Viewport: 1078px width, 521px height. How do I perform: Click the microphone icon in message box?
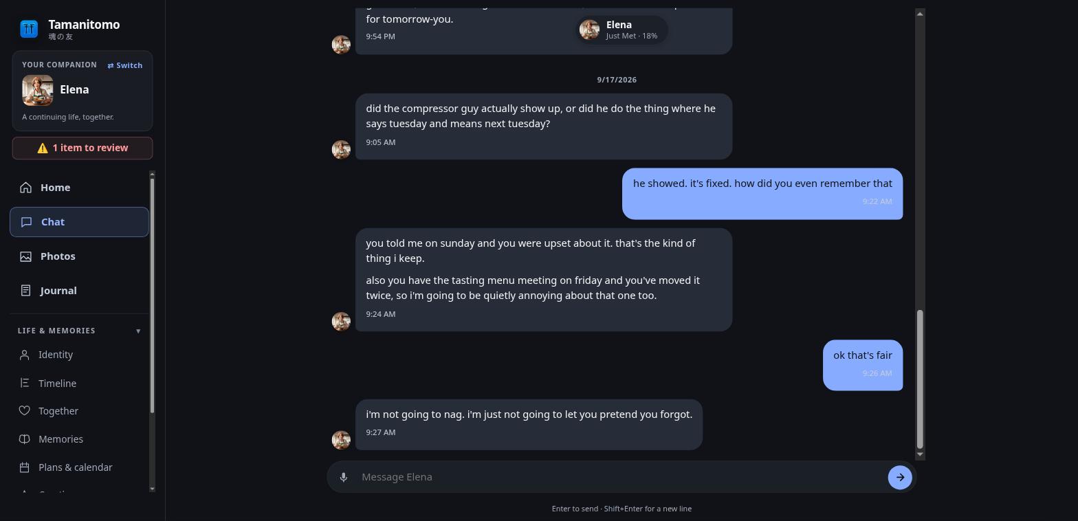343,477
